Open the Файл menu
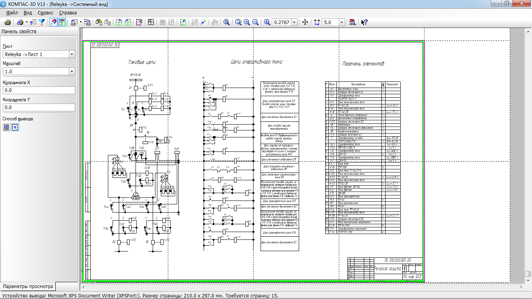Image resolution: width=532 pixels, height=299 pixels. click(x=12, y=12)
